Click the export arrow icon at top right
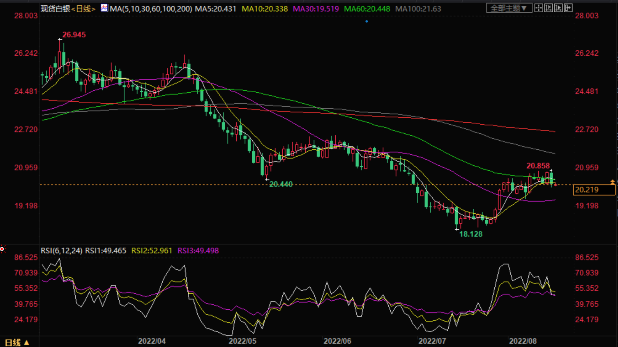The height and width of the screenshot is (347, 618). pyautogui.click(x=568, y=8)
